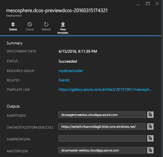
Task: Click the Delete trash icon
Action: click(x=13, y=24)
